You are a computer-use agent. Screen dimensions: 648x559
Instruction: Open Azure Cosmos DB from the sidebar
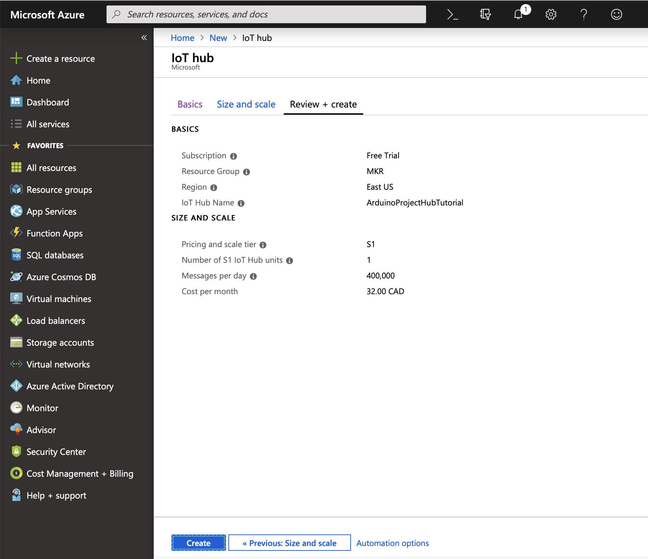[61, 277]
